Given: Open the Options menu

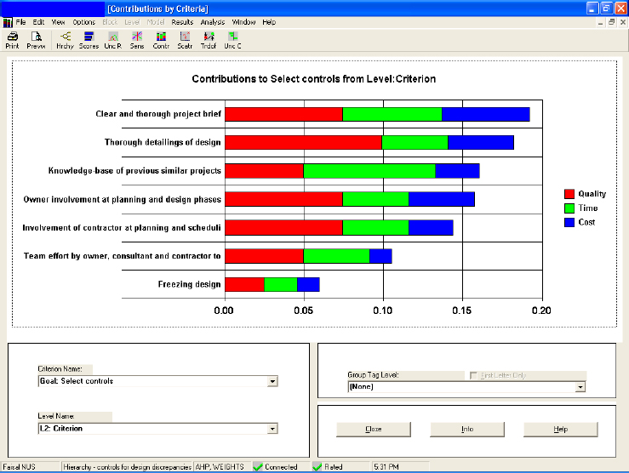Looking at the screenshot, I should [x=84, y=22].
